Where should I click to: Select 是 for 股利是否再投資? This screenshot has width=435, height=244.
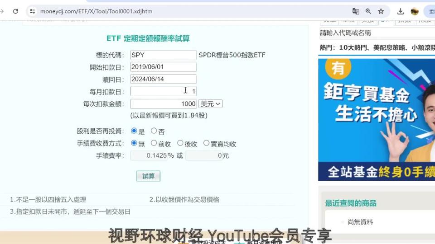click(x=134, y=131)
